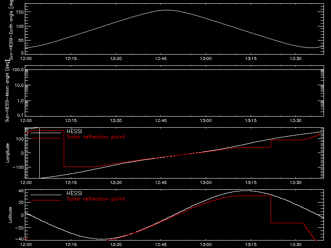Select Solar reflection point label in Longitude plot
The image size is (331, 248).
[96, 137]
